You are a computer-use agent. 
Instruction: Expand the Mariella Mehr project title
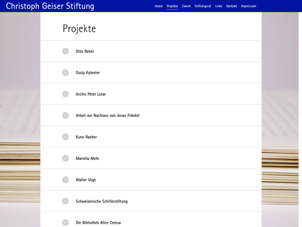[87, 158]
